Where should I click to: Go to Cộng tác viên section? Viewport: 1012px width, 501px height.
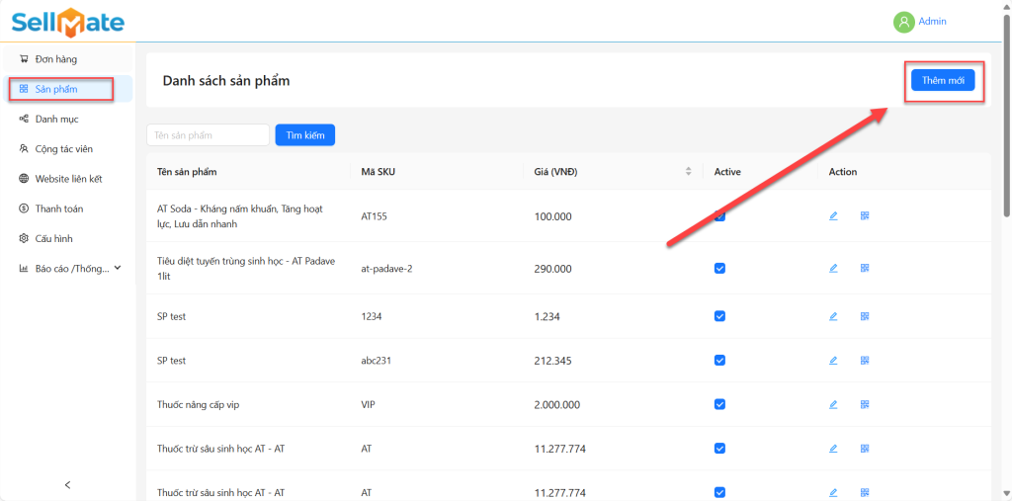63,149
